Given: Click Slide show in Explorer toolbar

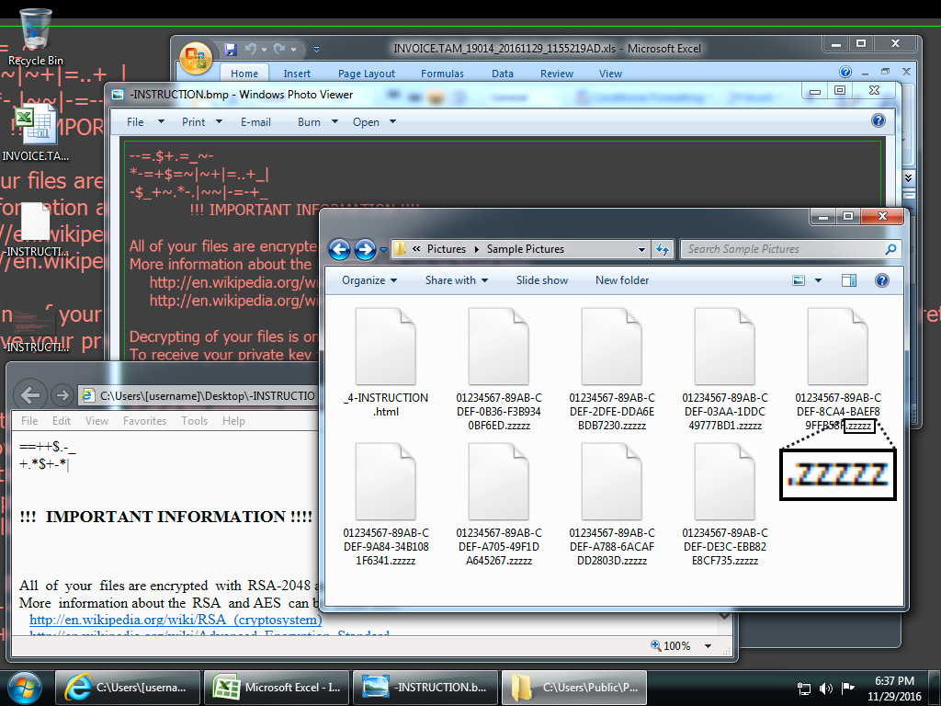Looking at the screenshot, I should tap(542, 280).
